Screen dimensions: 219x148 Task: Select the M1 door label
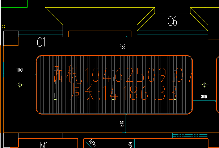pyautogui.click(x=44, y=145)
